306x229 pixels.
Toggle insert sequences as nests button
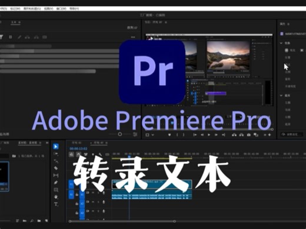point(71,154)
